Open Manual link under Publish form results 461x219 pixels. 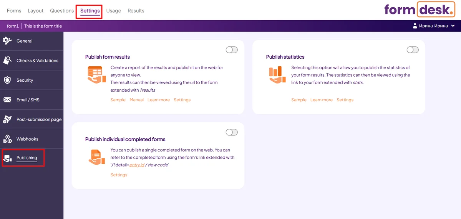point(136,100)
